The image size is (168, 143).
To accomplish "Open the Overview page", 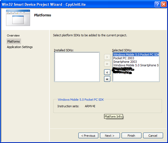I will tap(13, 35).
